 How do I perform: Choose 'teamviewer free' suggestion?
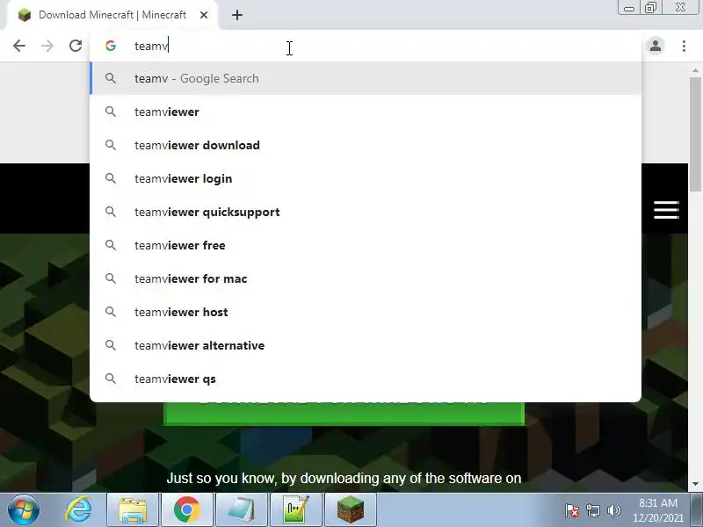pos(366,245)
